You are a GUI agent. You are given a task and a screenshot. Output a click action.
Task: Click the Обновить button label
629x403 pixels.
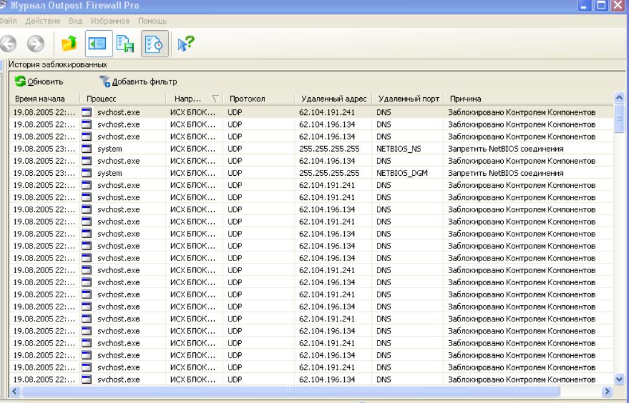click(x=45, y=82)
